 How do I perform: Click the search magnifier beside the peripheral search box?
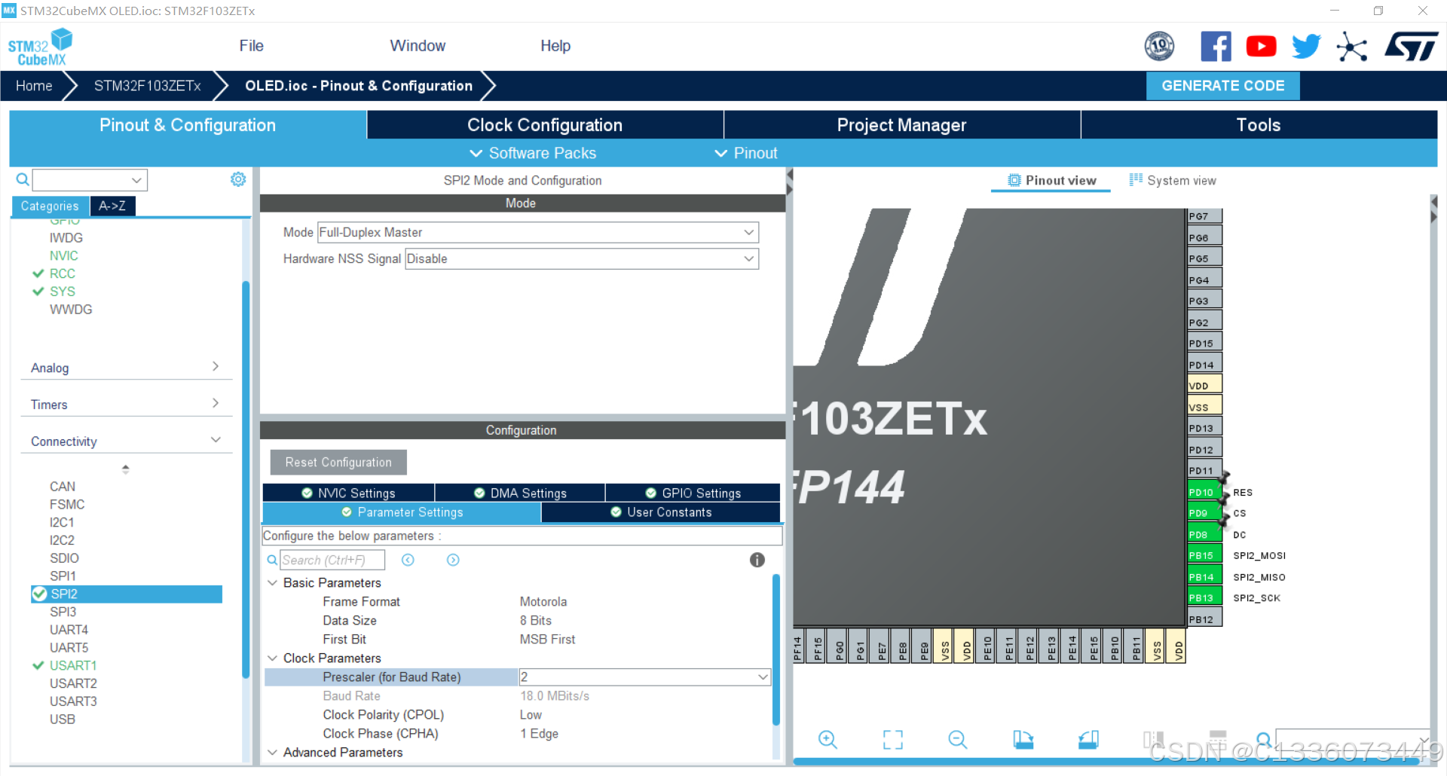[23, 179]
